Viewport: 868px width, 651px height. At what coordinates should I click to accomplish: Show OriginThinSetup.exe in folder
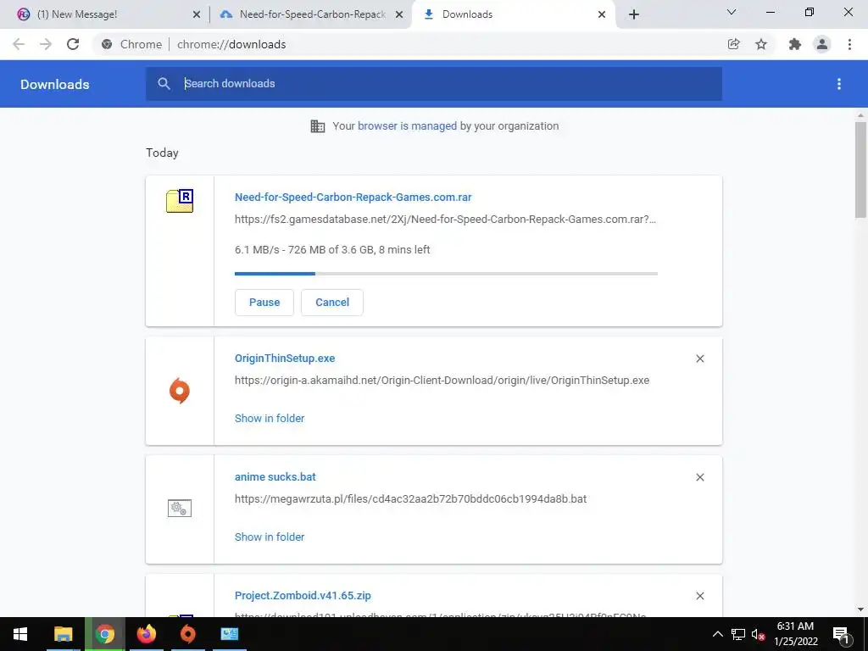[270, 419]
